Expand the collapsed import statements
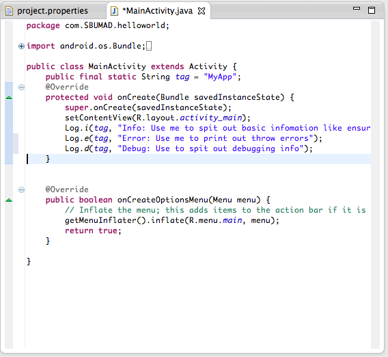This screenshot has height=357, width=388. click(x=22, y=46)
